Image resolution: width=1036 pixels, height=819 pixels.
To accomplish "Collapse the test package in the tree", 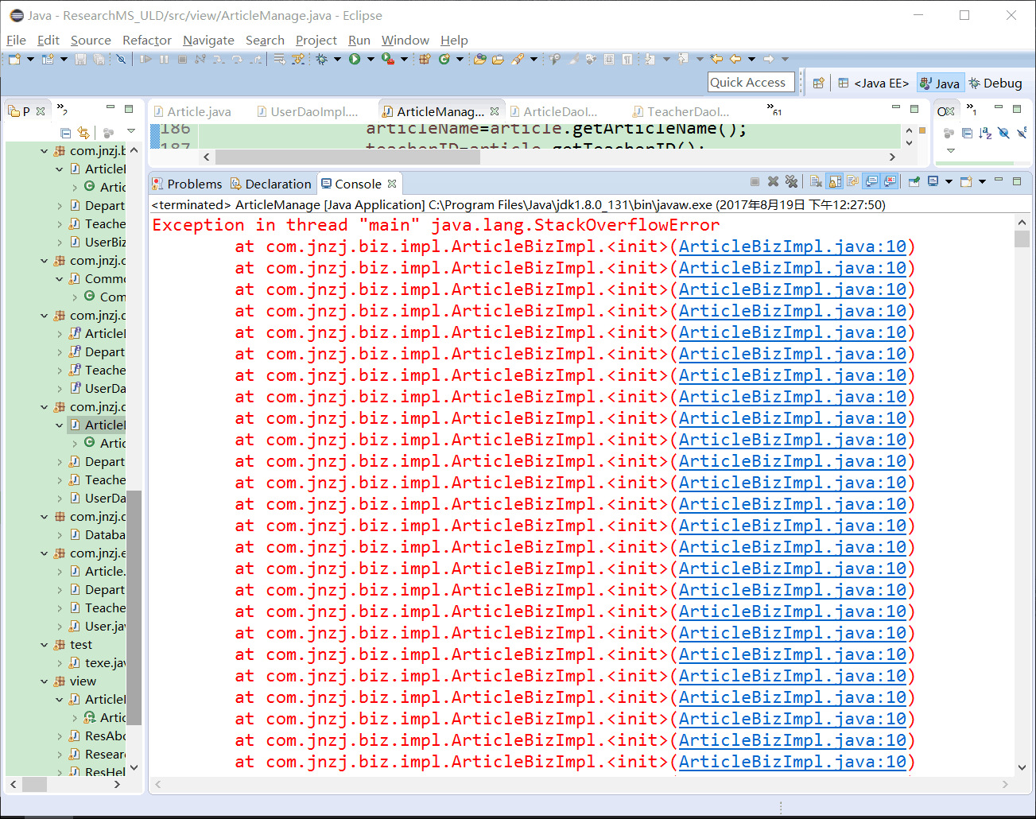I will [44, 645].
